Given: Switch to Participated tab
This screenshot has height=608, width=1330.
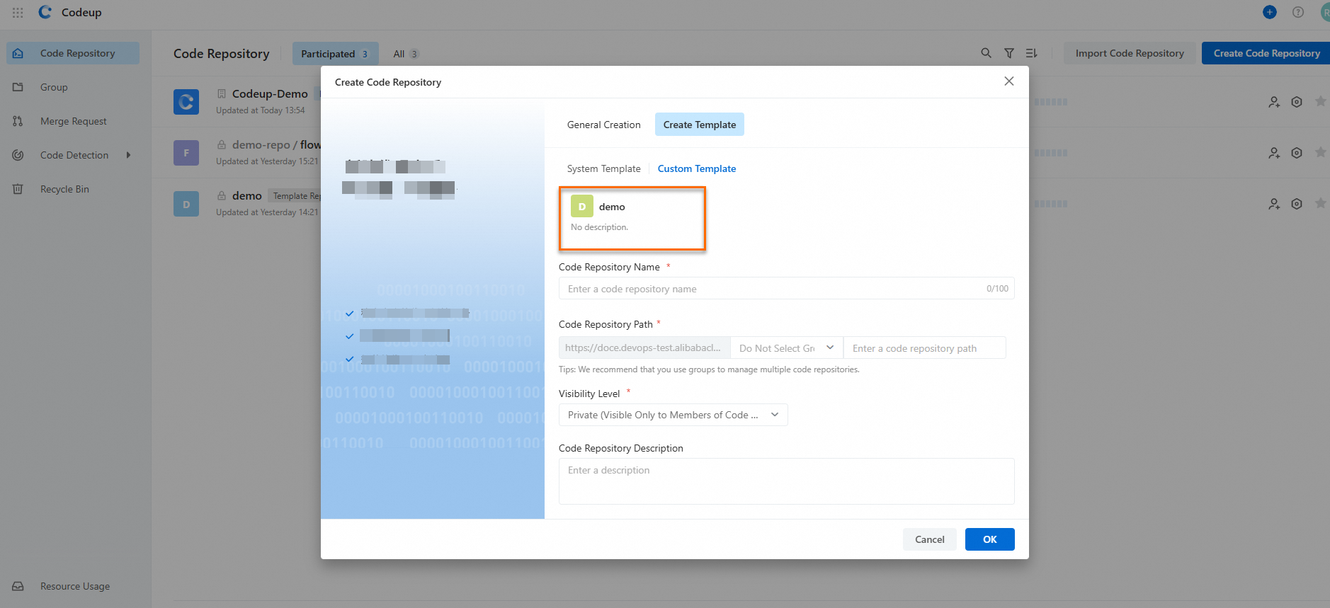Looking at the screenshot, I should point(335,54).
